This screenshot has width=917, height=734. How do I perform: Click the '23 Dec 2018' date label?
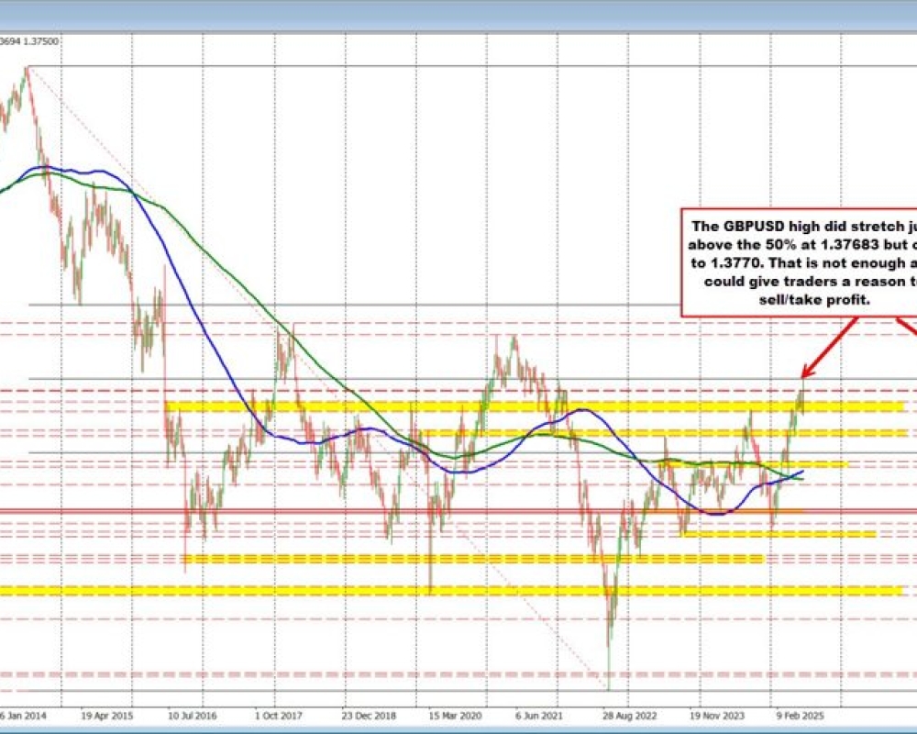(x=369, y=716)
